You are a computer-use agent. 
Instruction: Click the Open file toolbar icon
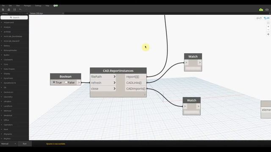(8, 10)
